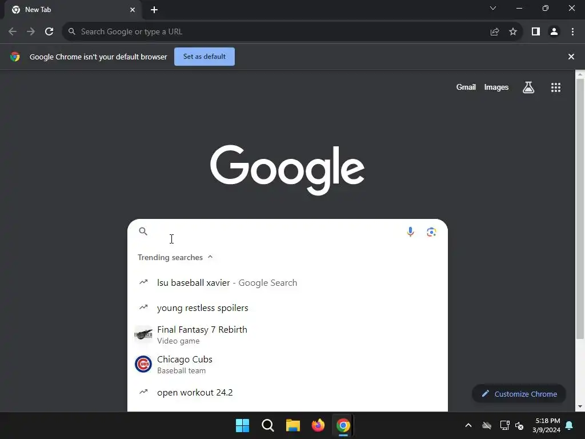This screenshot has height=439, width=585.
Task: Open the taskbar clock and date
Action: coord(547,425)
